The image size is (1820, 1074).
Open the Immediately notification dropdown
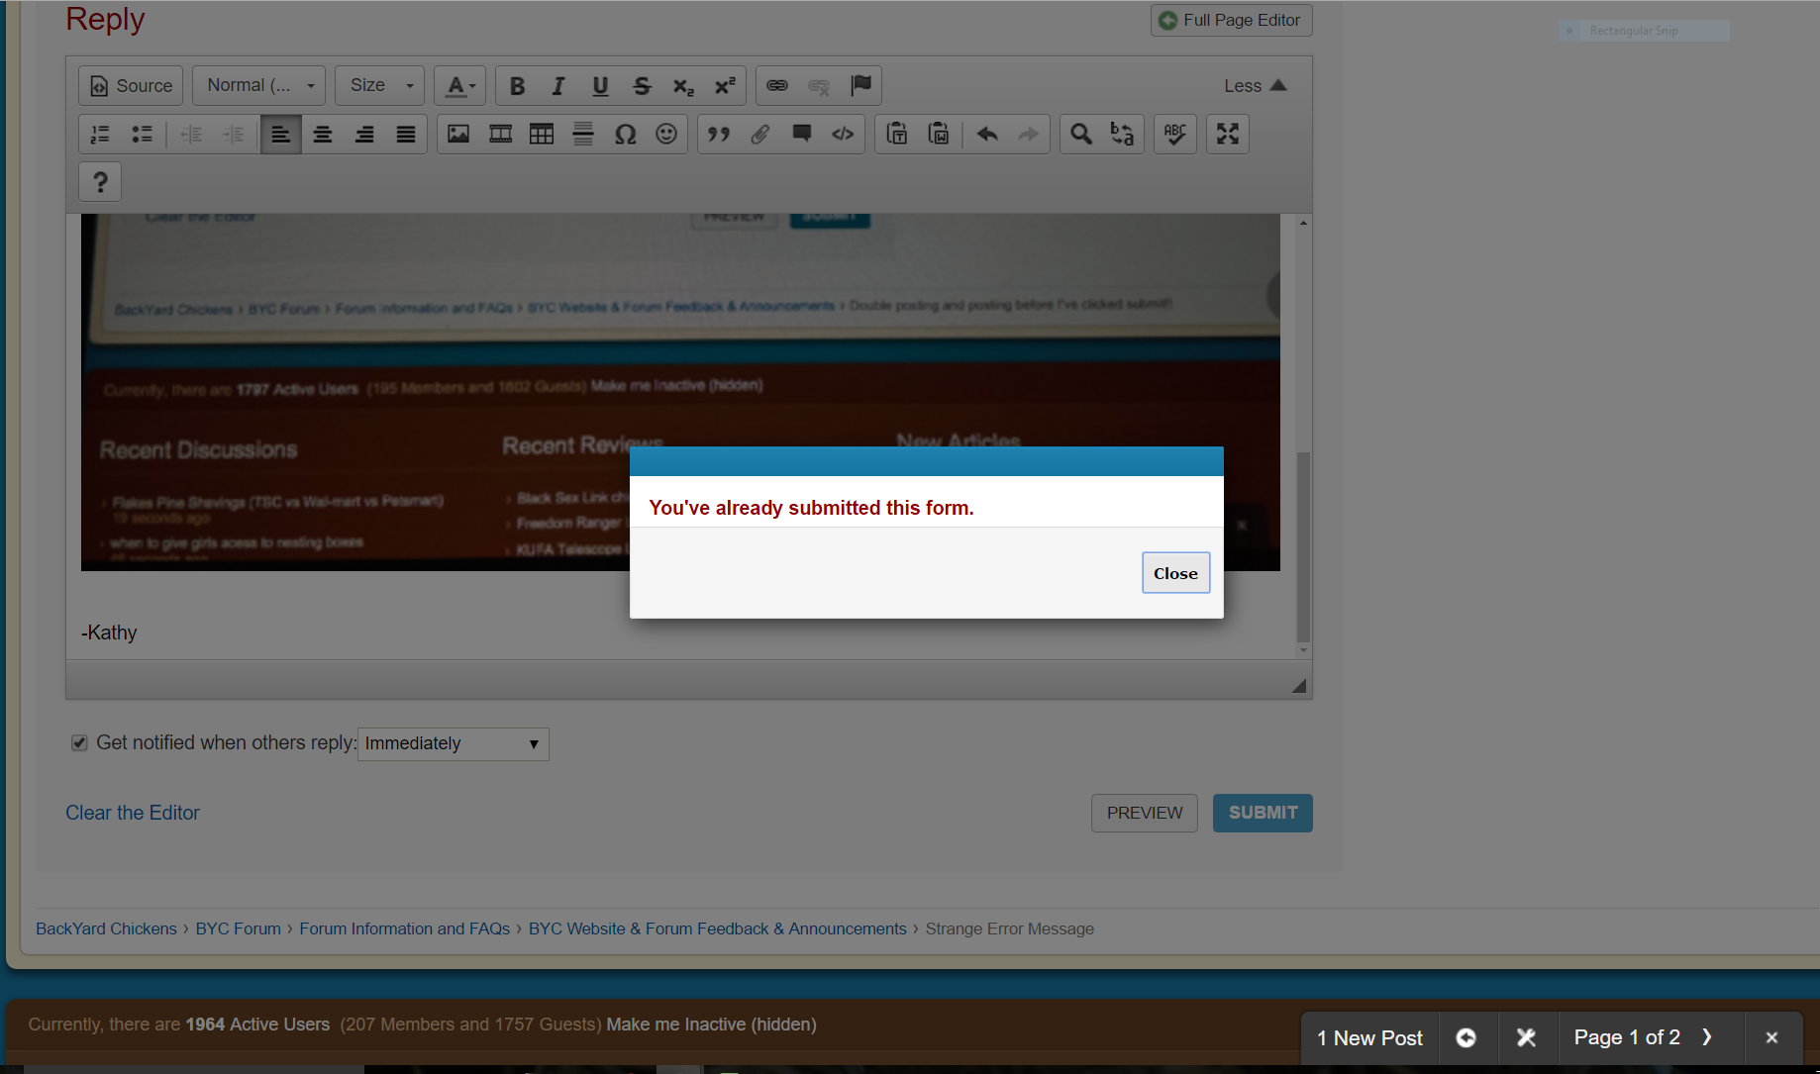click(453, 743)
